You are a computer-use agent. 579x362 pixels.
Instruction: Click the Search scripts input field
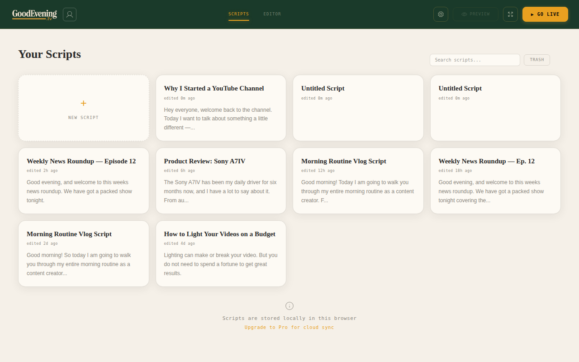pos(475,60)
